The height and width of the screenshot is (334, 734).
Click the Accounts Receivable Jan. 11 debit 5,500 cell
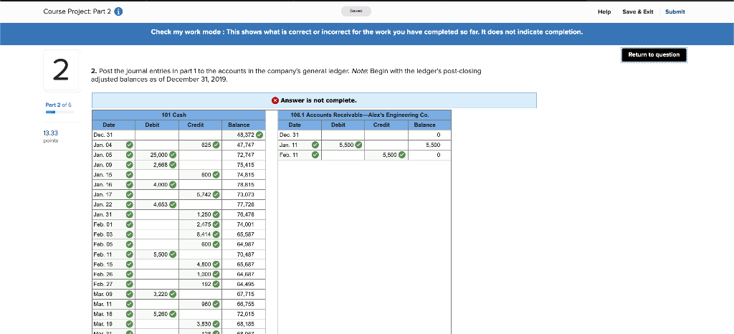343,145
